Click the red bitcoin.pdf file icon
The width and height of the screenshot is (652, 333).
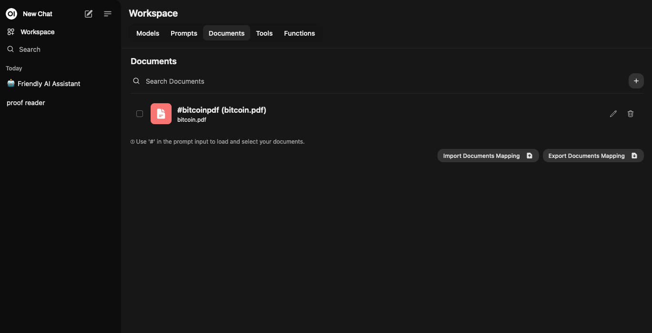tap(161, 114)
